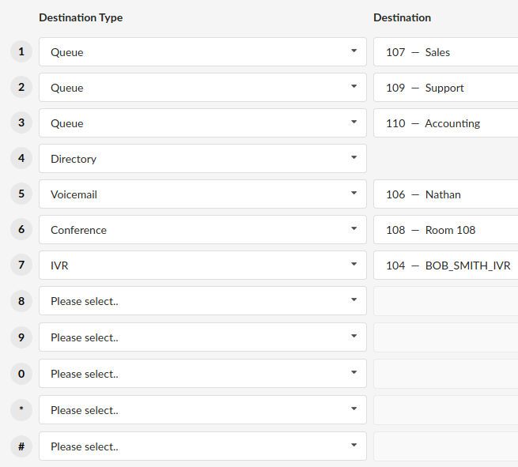Open the 'Please select..' dropdown for key 8
518x467 pixels.
(x=202, y=301)
